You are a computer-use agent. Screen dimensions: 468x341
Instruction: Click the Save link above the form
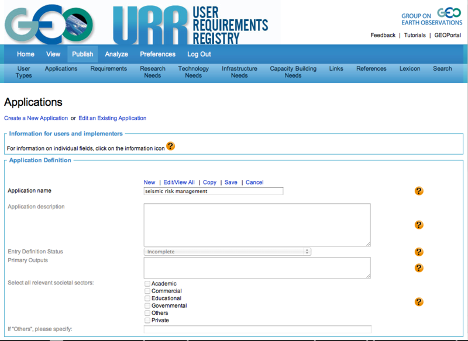(231, 182)
